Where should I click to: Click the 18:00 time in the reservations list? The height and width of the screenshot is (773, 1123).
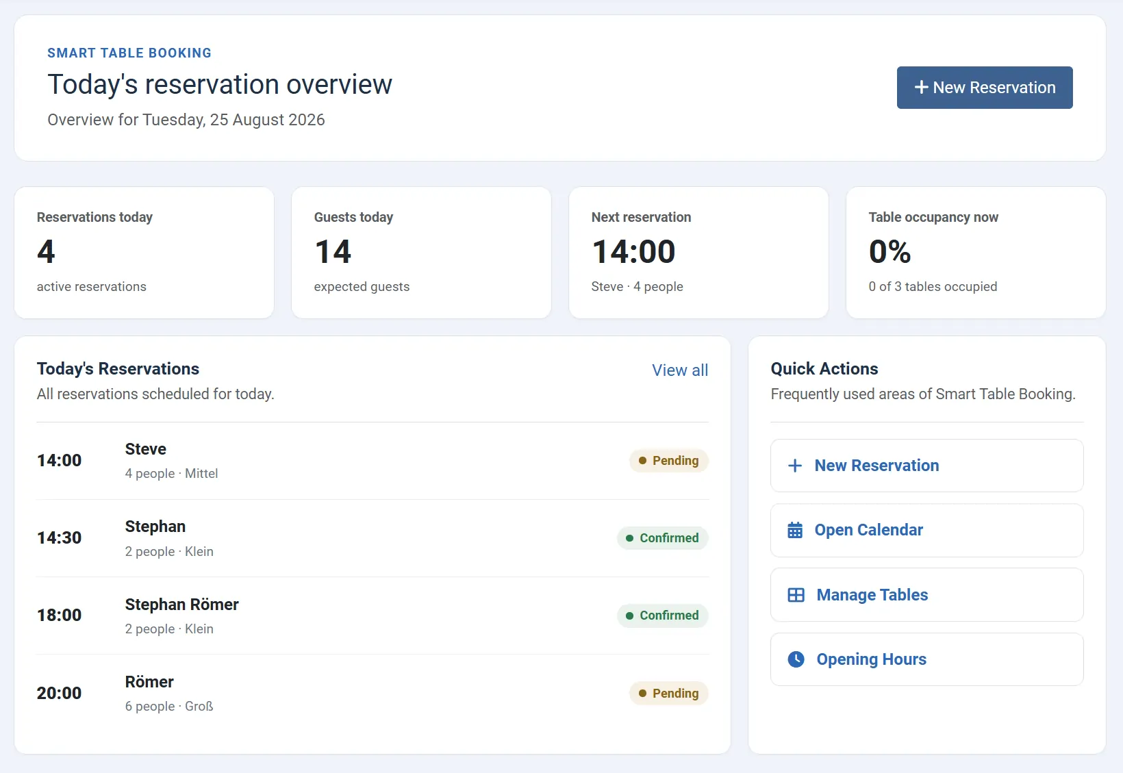[x=60, y=616]
